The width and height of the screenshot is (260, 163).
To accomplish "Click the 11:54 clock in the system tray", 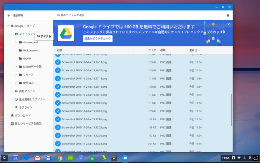I will coord(225,158).
